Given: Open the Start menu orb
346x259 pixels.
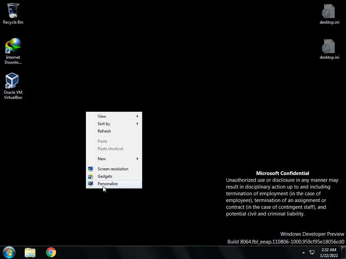Looking at the screenshot, I should (9, 252).
